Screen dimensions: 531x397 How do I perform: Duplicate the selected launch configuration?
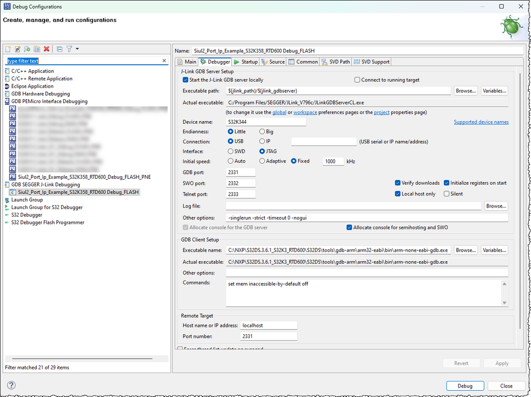pos(37,49)
